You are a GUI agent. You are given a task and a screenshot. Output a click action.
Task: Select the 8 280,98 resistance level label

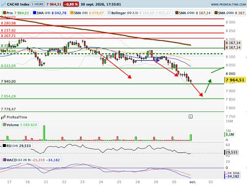coord(8,23)
